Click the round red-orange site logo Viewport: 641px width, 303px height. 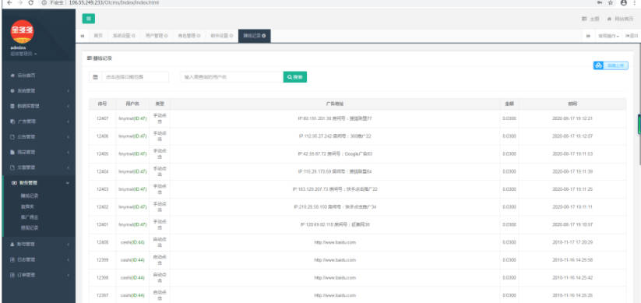click(x=22, y=32)
